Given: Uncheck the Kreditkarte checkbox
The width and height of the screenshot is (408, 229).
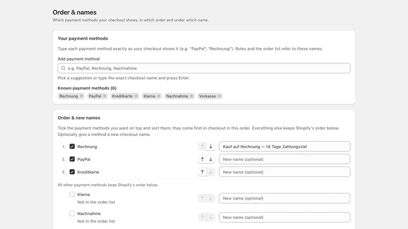Looking at the screenshot, I should pos(72,172).
